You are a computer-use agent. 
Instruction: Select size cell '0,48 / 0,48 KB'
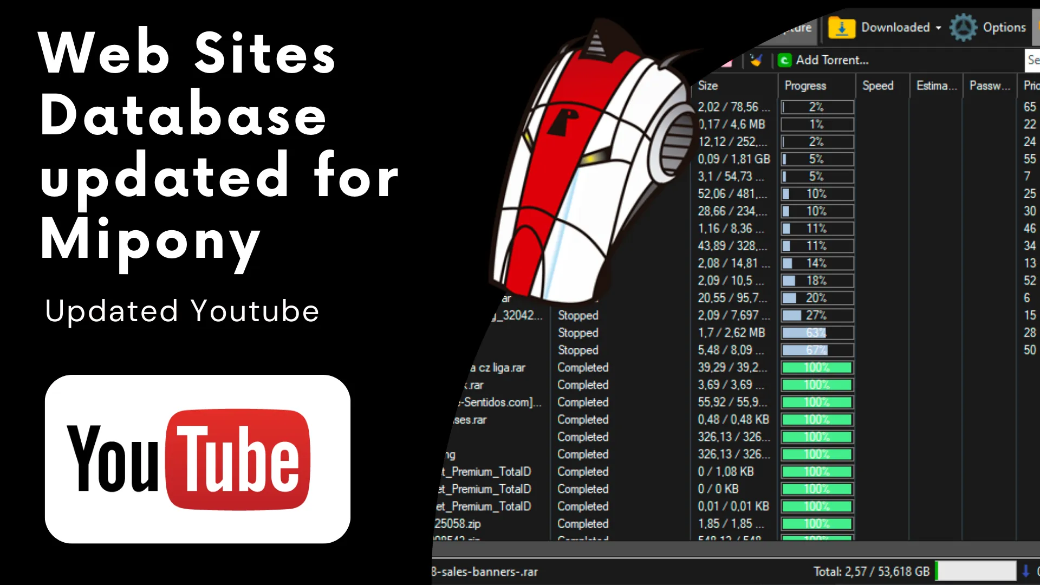tap(733, 419)
